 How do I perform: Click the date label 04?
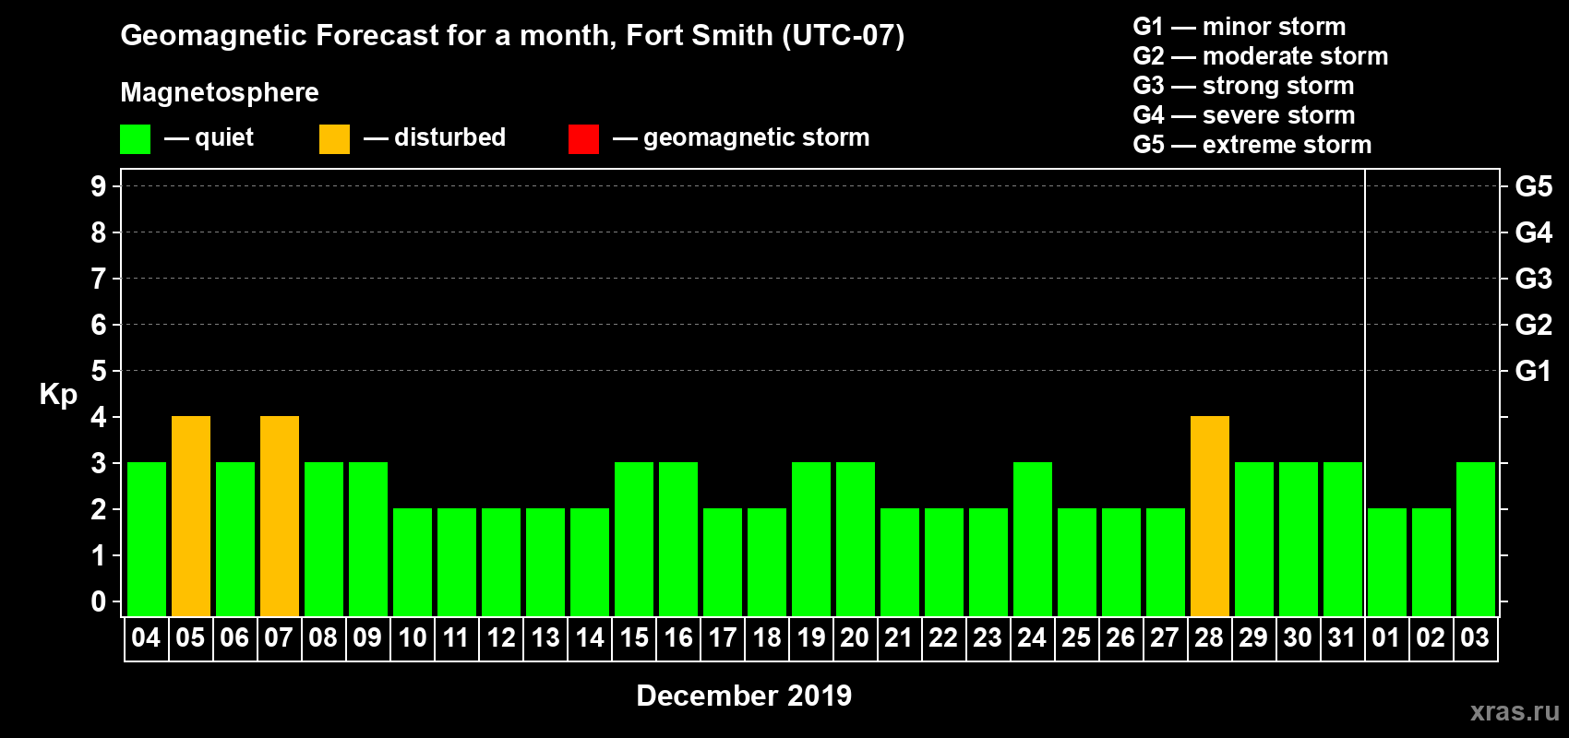point(146,637)
